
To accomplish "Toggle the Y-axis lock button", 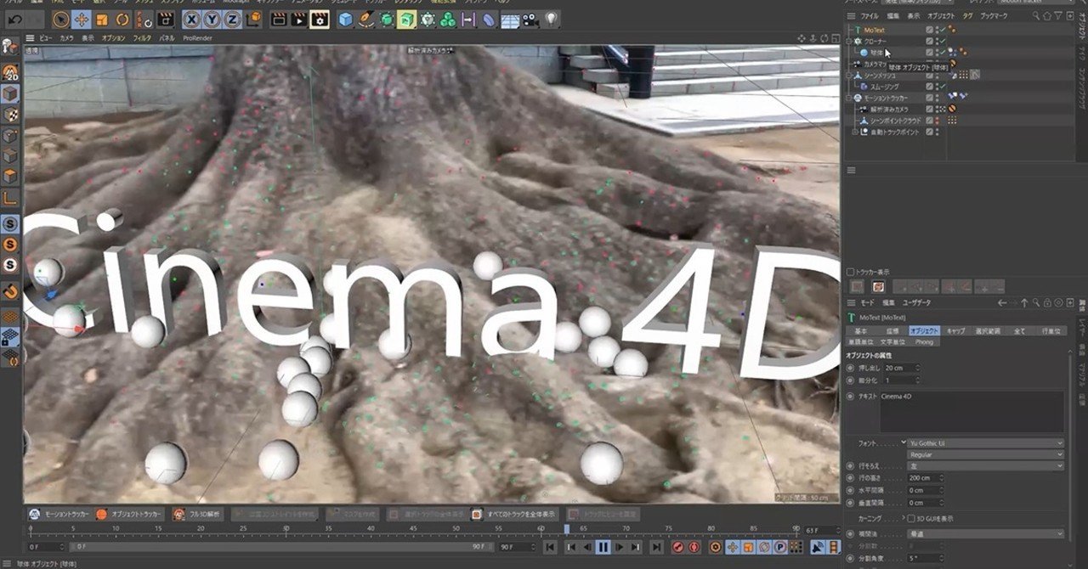I will (212, 19).
